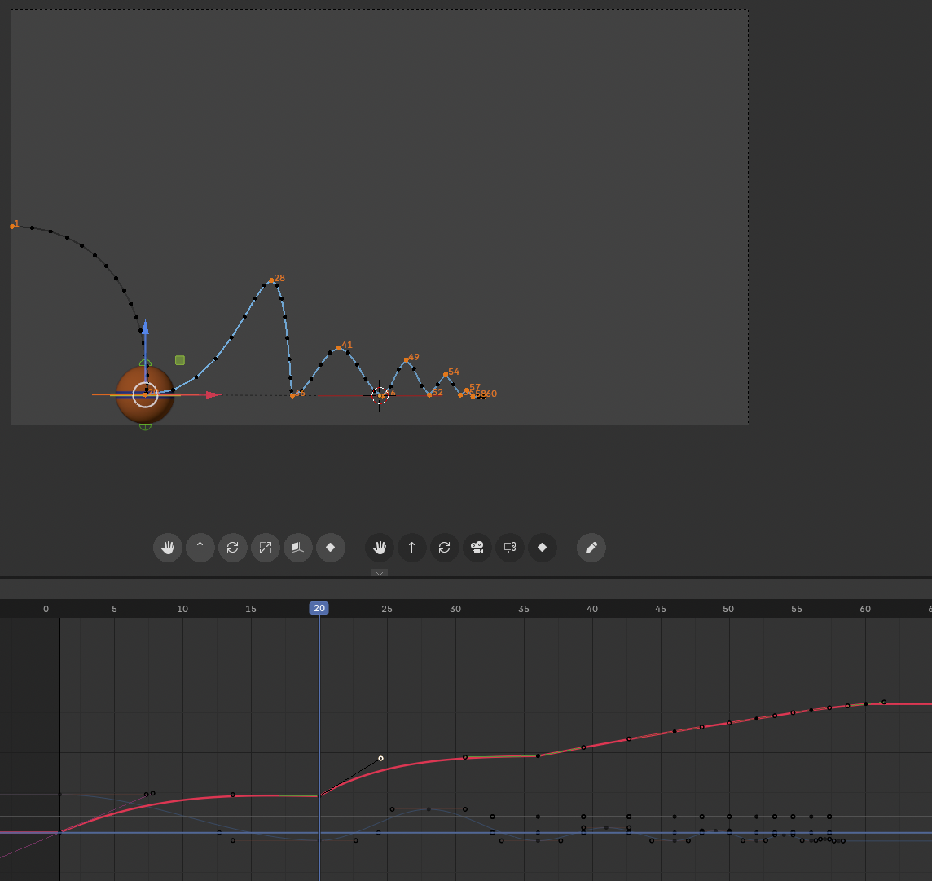This screenshot has width=932, height=881.
Task: Click the motion path keyframe label 49
Action: (414, 357)
